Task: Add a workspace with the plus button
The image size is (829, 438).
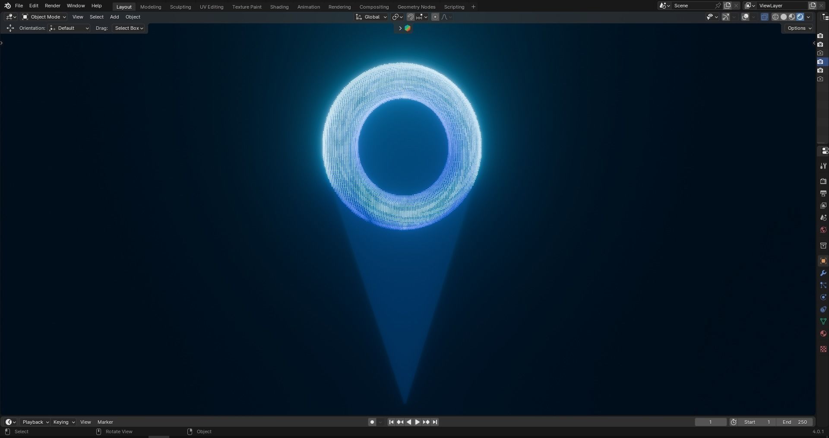Action: pos(473,7)
